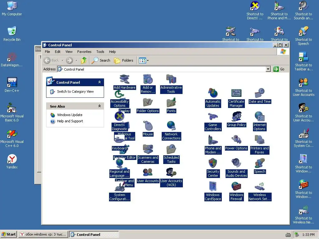This screenshot has height=239, width=319.
Task: Open the Favorites menu
Action: coord(84,52)
